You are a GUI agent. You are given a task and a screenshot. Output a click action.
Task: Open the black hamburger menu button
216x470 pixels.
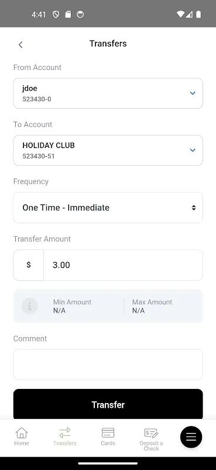point(191,437)
